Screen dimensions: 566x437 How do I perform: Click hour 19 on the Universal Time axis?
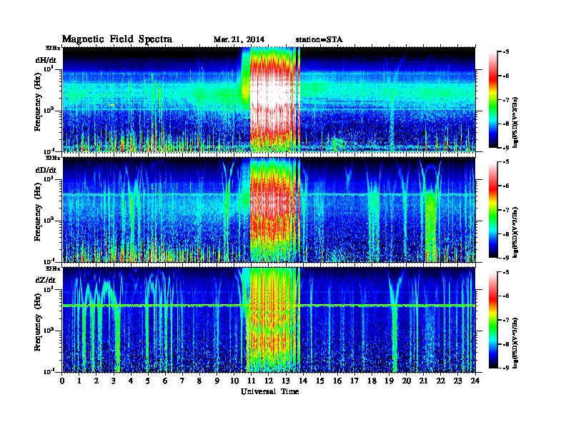389,381
